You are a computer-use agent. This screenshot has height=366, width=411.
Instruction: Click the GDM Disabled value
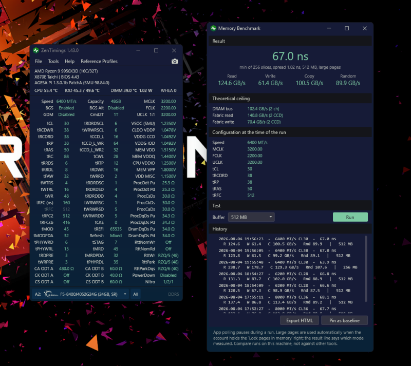click(x=66, y=114)
